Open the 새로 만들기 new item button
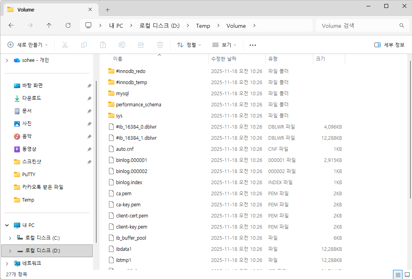412x279 pixels. coord(28,45)
